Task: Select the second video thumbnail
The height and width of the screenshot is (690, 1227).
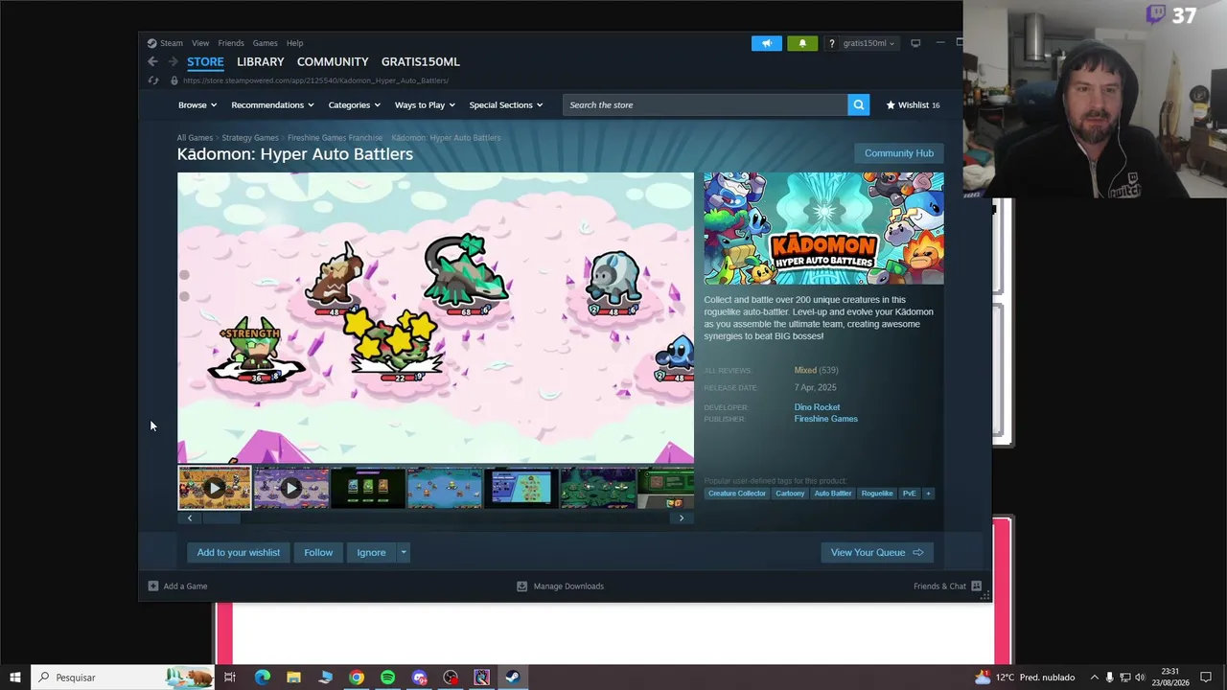Action: point(291,489)
